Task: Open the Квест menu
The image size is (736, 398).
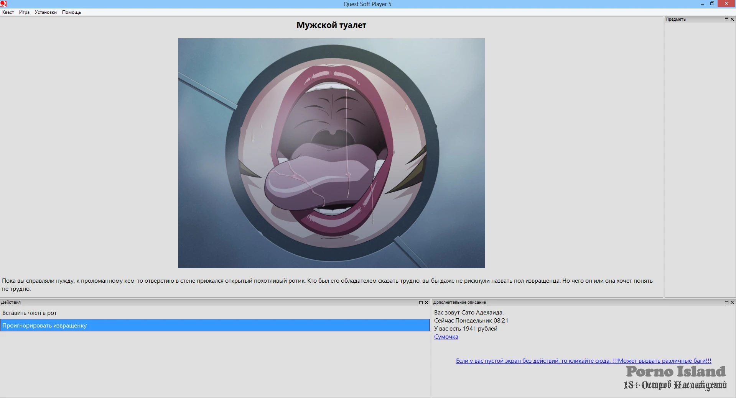Action: (8, 12)
